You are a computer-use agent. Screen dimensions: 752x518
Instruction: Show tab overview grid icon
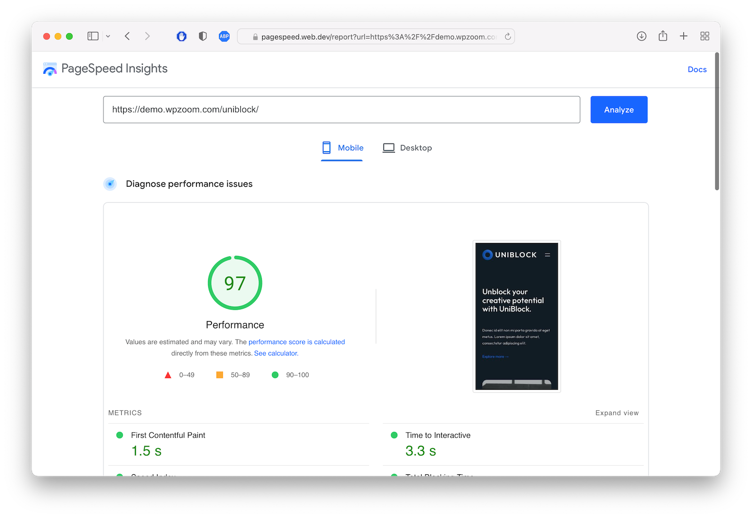coord(705,36)
